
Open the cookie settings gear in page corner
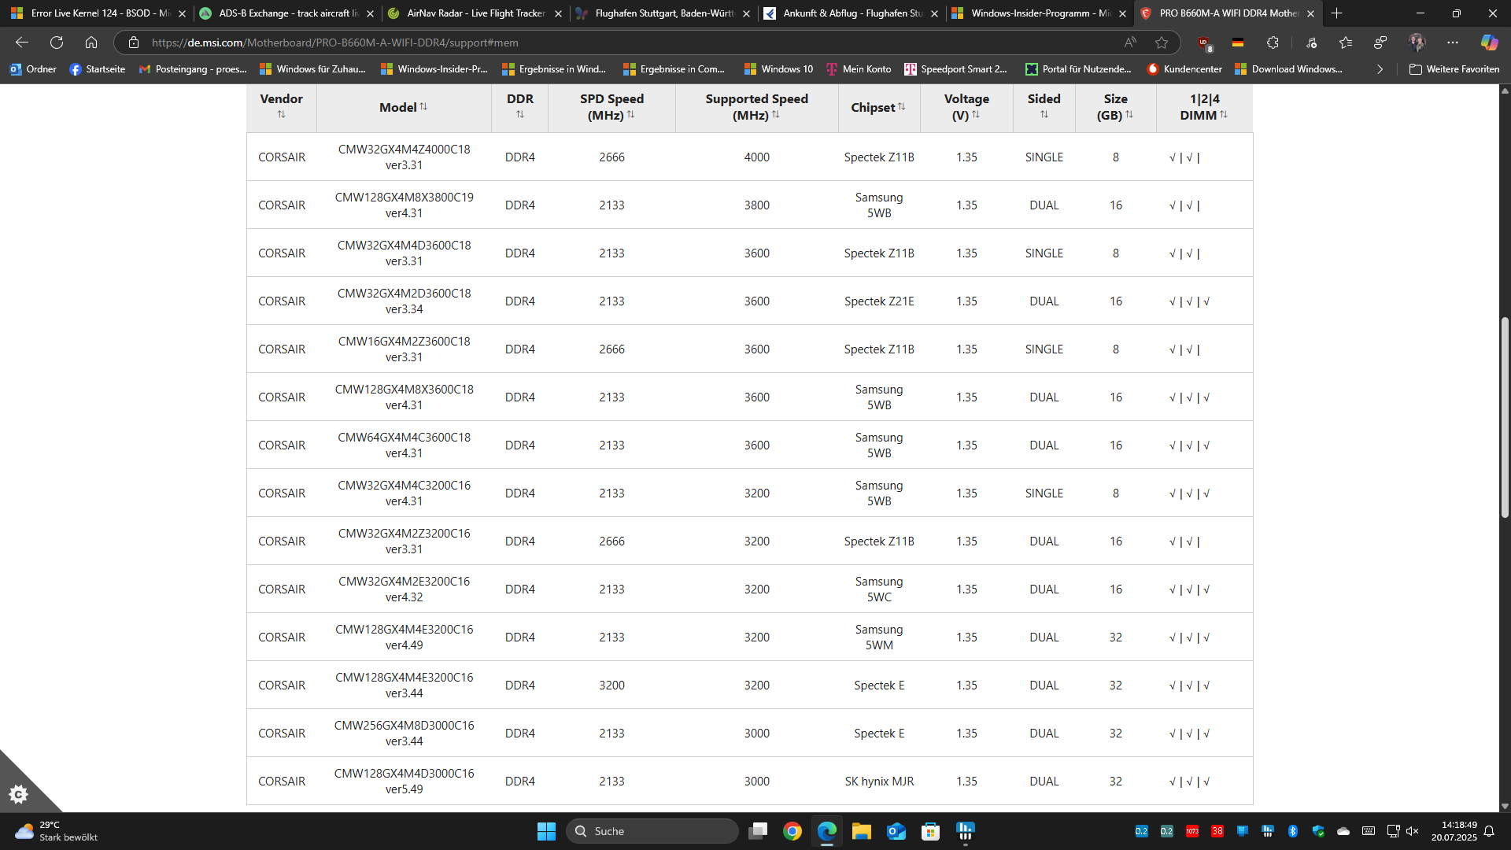[x=19, y=794]
